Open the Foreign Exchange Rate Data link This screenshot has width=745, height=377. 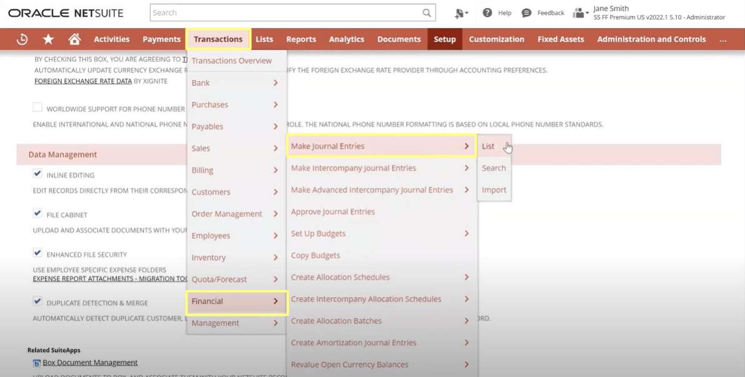click(82, 81)
